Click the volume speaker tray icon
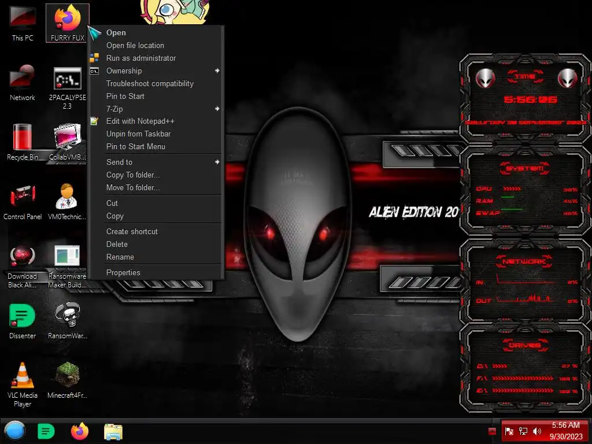Viewport: 592px width, 444px height. 537,431
